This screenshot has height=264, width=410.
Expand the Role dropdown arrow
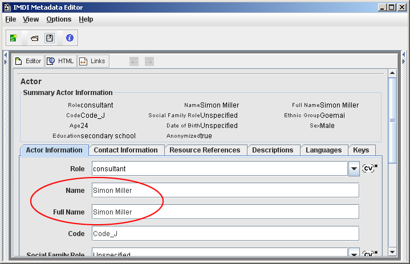[354, 169]
